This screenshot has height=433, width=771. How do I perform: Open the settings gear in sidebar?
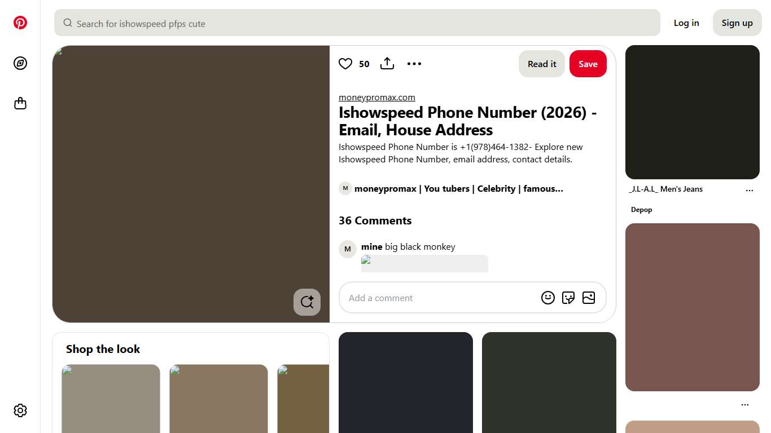click(20, 410)
